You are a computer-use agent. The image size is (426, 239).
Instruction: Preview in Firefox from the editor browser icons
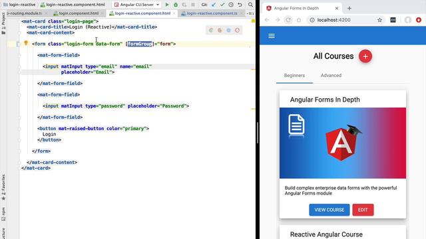(220, 31)
